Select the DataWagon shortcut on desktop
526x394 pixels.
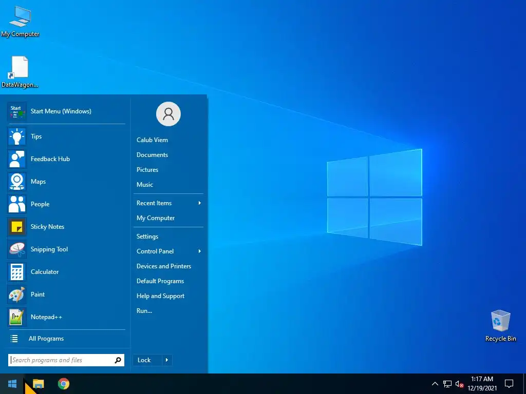20,72
